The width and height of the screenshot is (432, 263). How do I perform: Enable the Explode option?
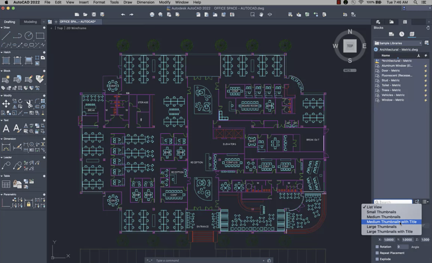[x=376, y=259]
